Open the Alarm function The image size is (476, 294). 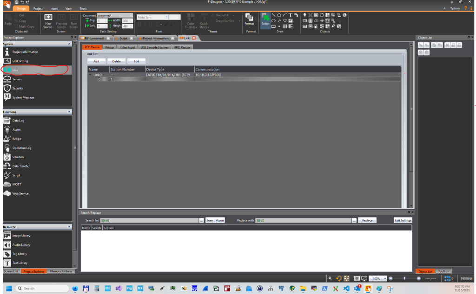[x=16, y=130]
